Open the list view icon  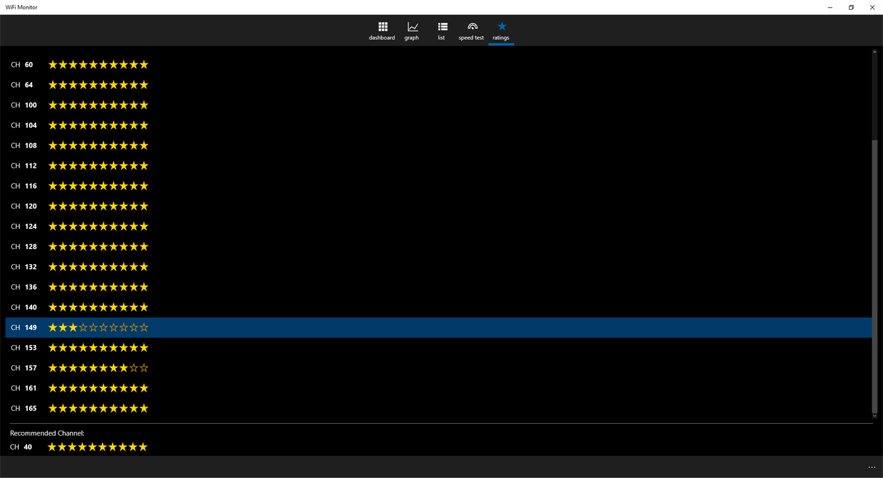(441, 27)
